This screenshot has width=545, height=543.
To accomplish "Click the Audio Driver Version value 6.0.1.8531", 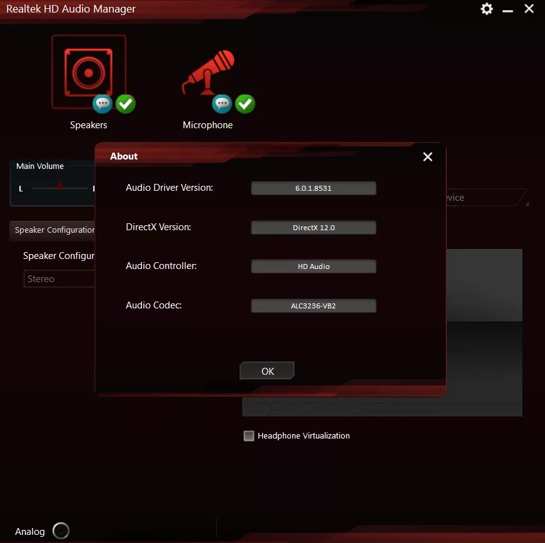I will click(313, 188).
